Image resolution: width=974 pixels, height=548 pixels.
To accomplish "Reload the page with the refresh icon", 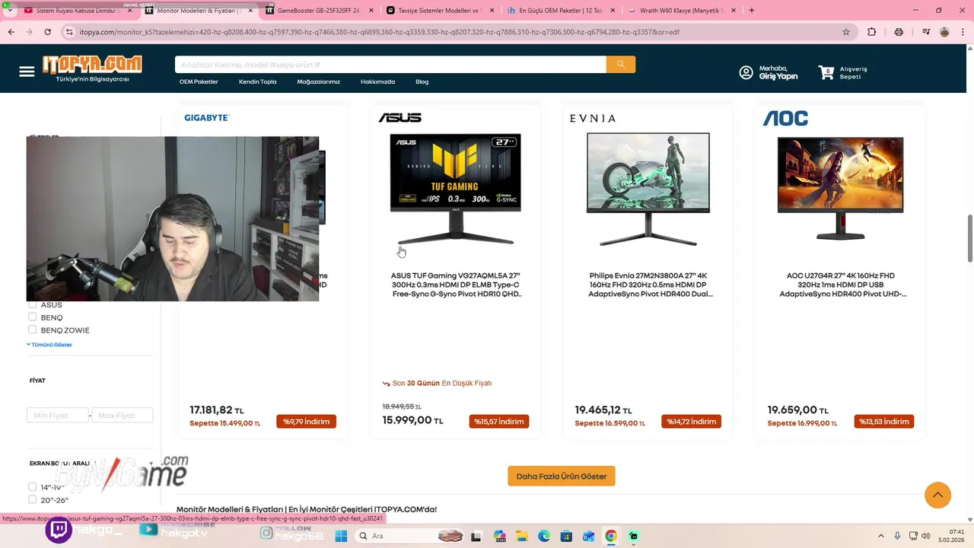I will point(48,32).
